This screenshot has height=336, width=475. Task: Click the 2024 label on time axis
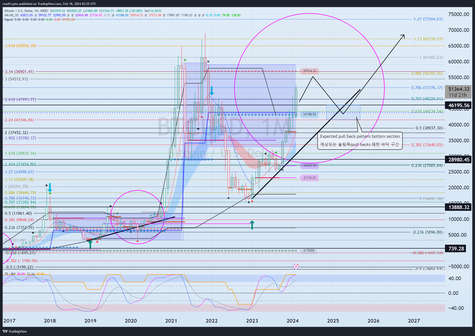[293, 321]
